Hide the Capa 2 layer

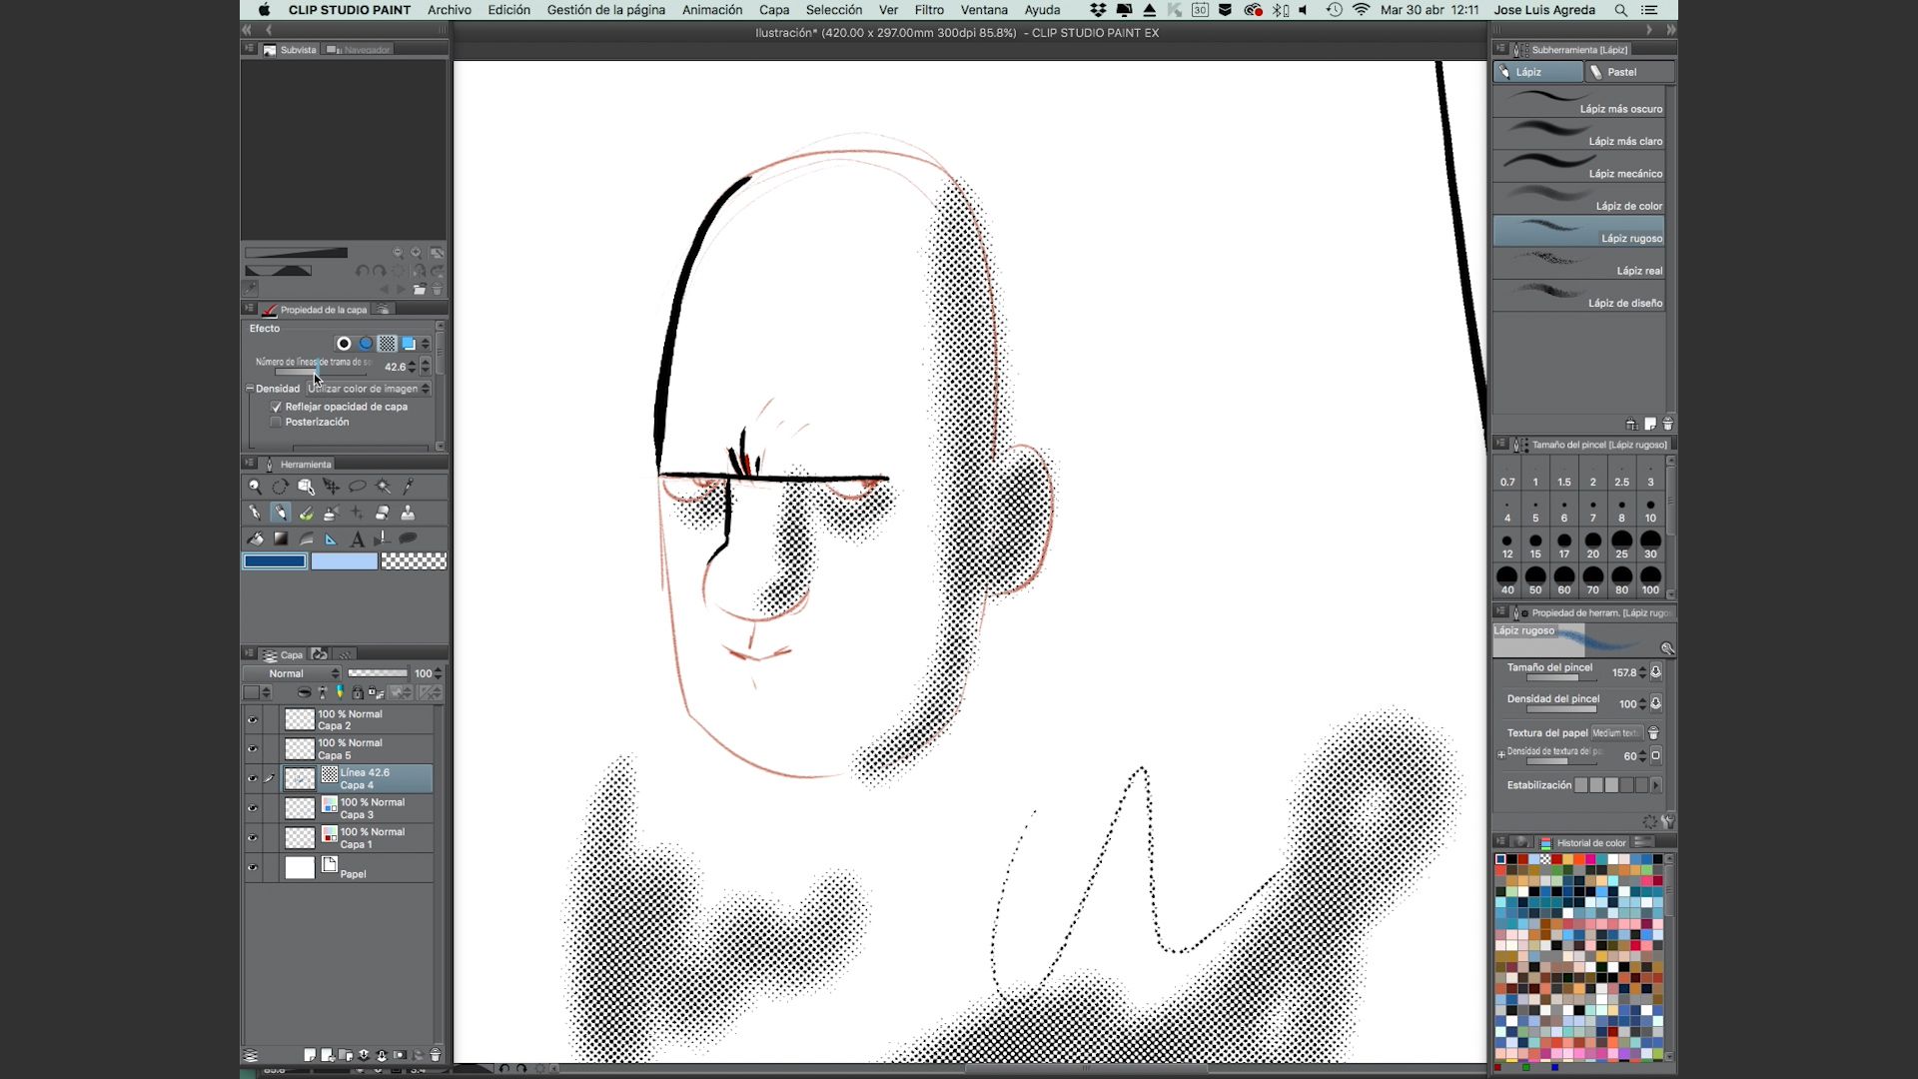pos(253,719)
